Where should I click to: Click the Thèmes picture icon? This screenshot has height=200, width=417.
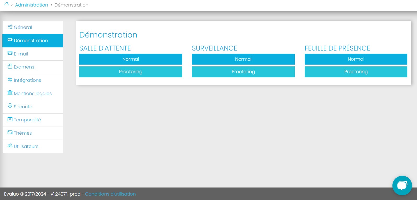(10, 132)
